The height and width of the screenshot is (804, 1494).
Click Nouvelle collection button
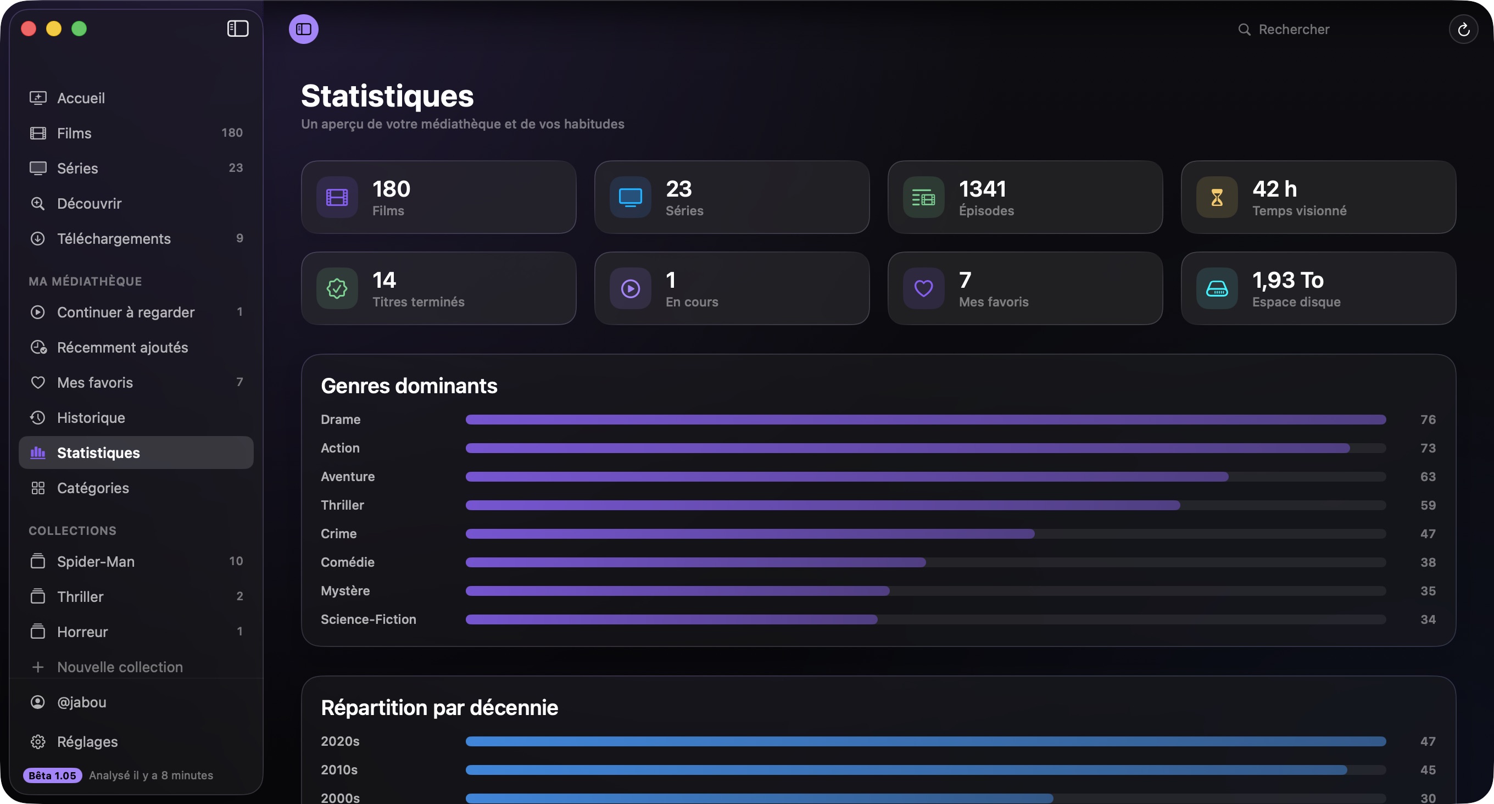click(136, 667)
